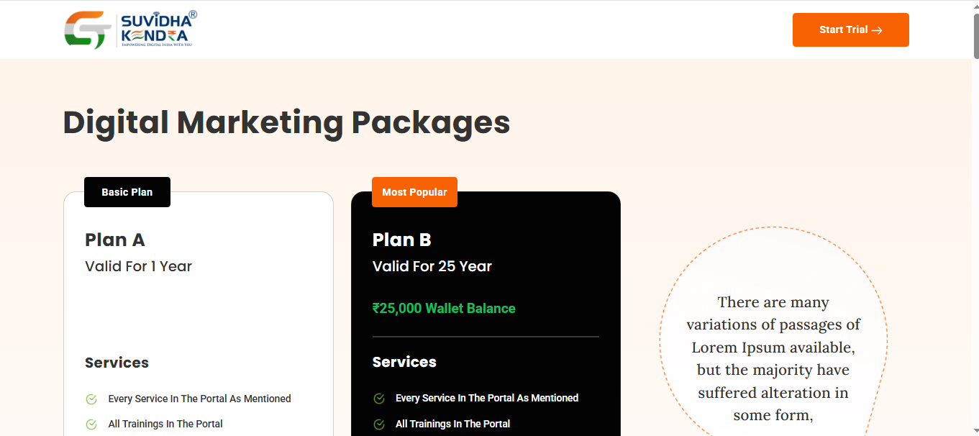Click Plan B's check icon for All Trainings

coord(379,424)
